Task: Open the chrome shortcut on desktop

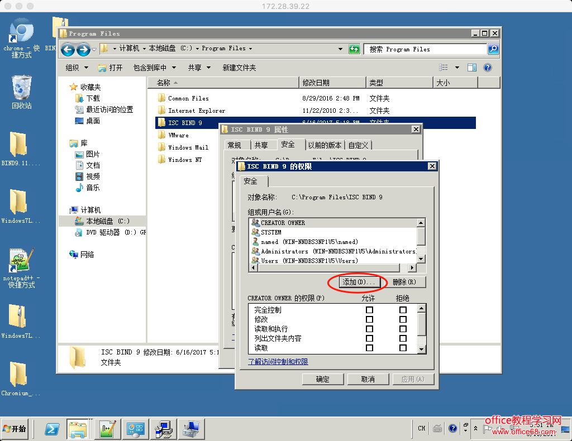Action: point(21,39)
